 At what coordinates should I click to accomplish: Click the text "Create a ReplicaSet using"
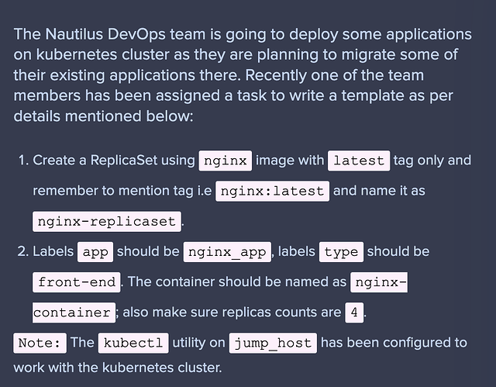[x=114, y=161]
